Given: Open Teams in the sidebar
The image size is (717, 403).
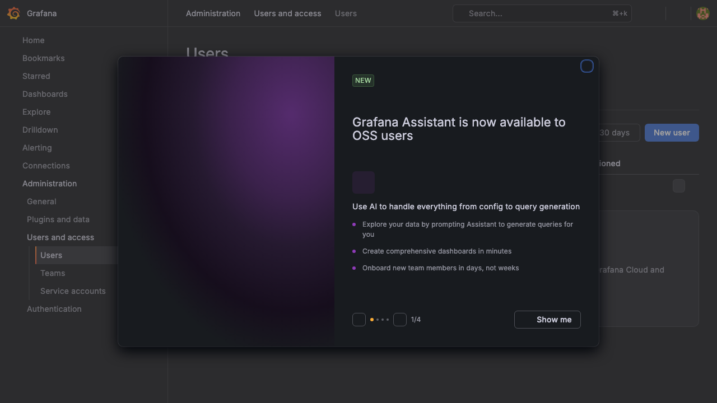Looking at the screenshot, I should point(53,273).
